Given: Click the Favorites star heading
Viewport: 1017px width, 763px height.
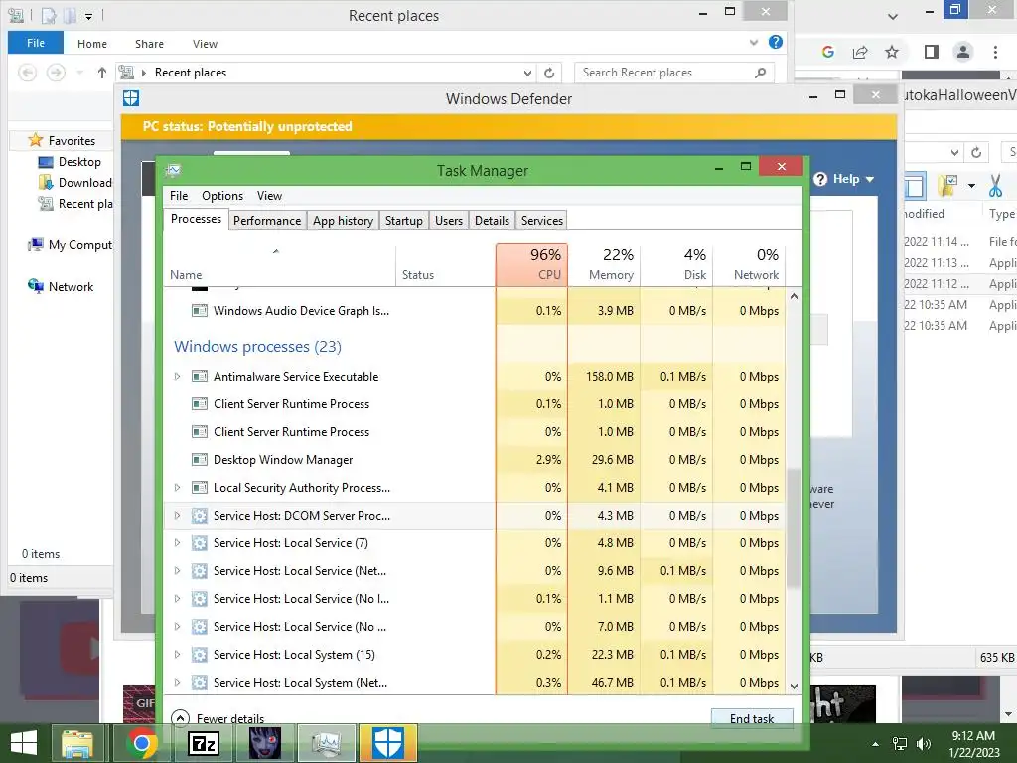Looking at the screenshot, I should click(63, 140).
